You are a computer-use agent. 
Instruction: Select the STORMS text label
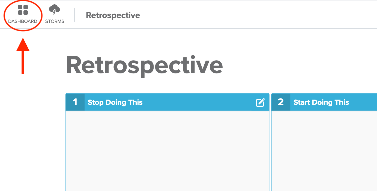[55, 21]
